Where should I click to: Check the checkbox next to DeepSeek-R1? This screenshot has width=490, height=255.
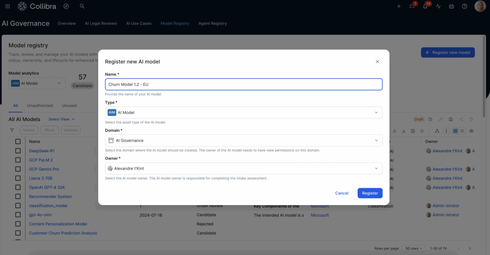click(18, 151)
